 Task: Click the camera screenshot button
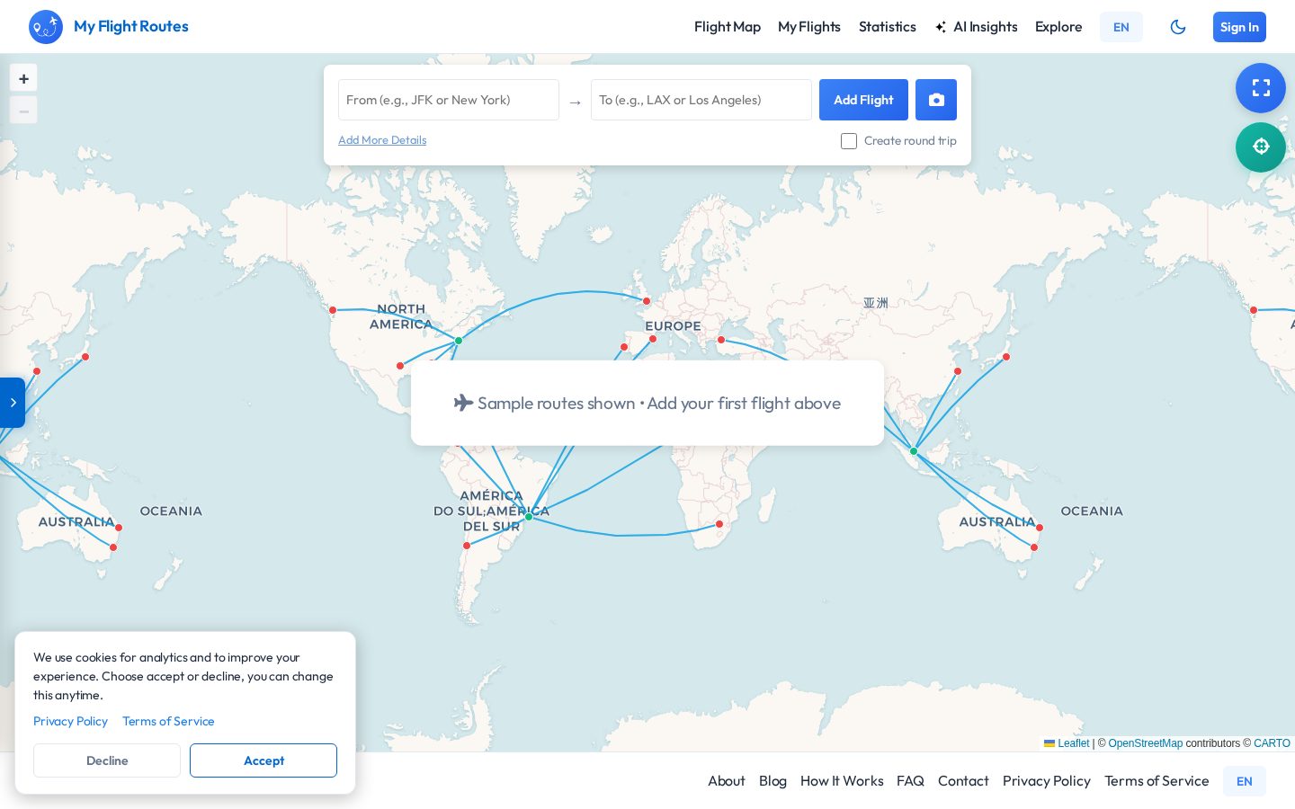coord(936,100)
